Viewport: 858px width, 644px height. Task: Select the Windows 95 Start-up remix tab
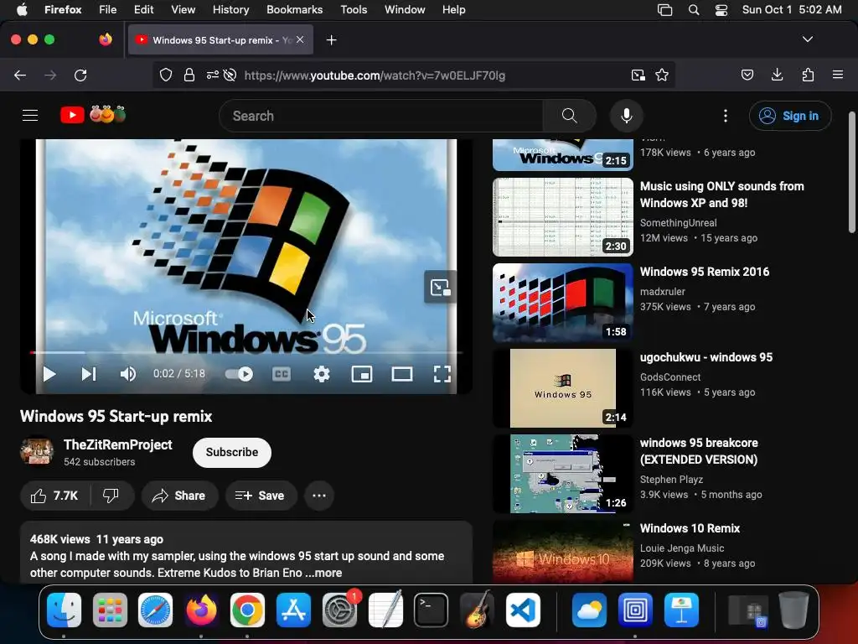(221, 40)
